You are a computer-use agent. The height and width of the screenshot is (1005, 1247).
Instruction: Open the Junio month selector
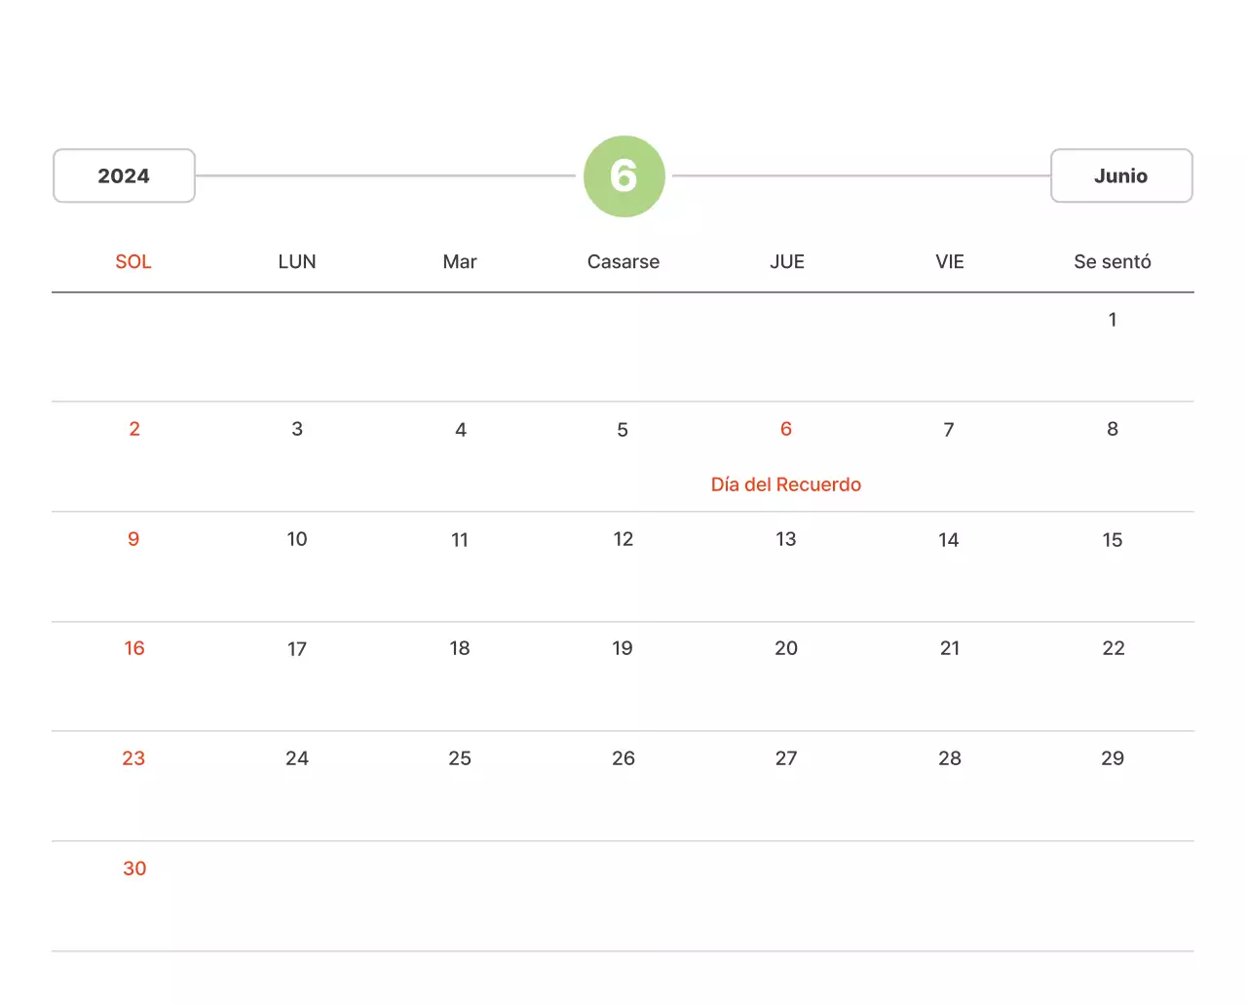(x=1120, y=176)
